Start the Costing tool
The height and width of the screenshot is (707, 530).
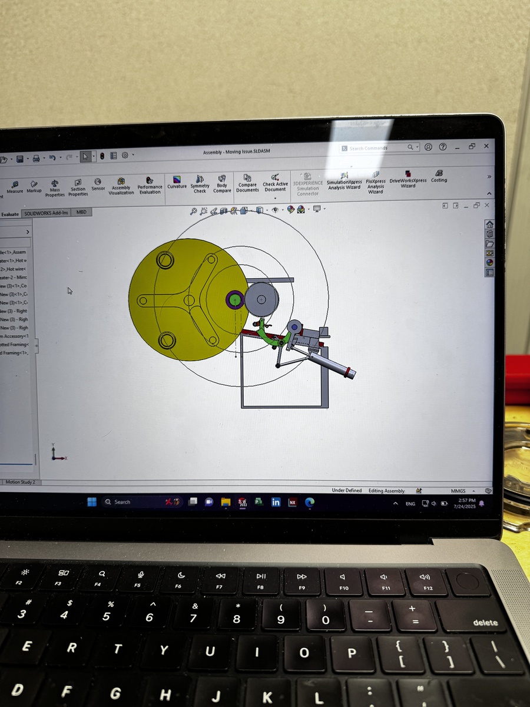[439, 176]
